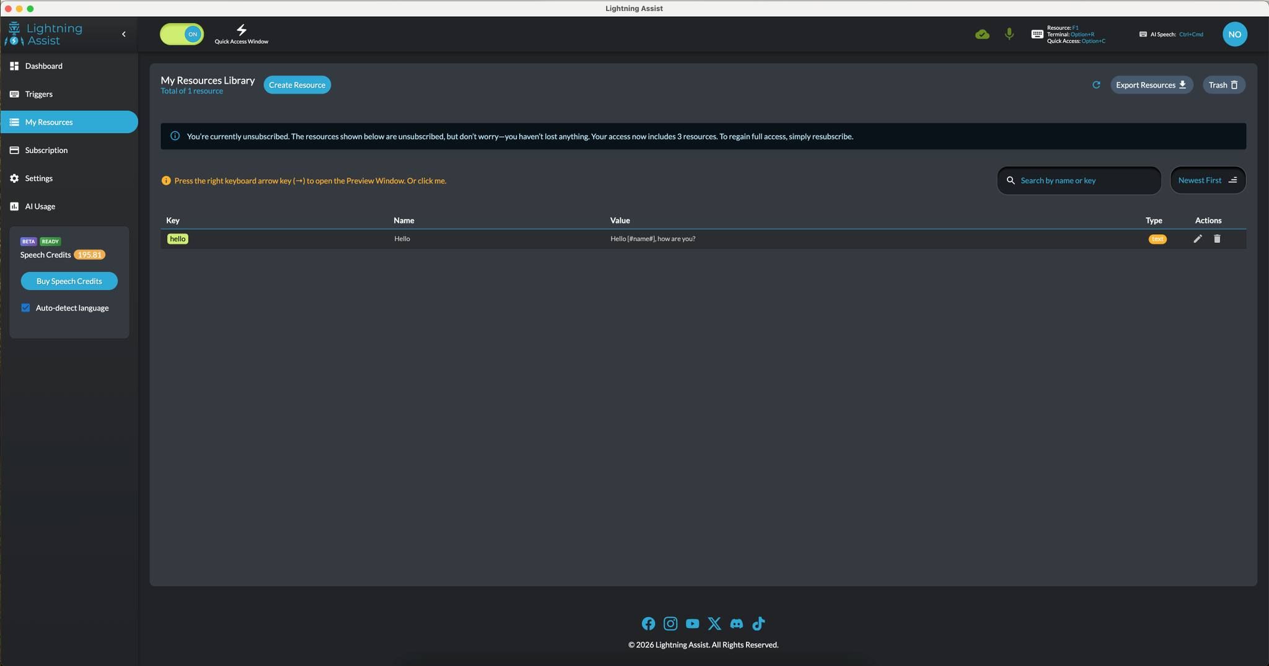
Task: Edit the Hello resource with the pencil icon
Action: 1197,239
